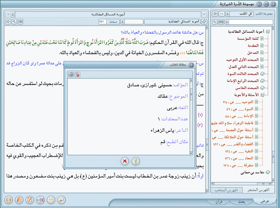Click the magnifier search icon at bottom
280x208 pixels.
61,199
